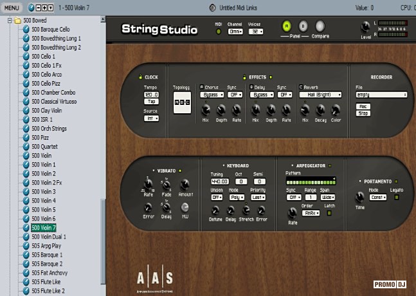The image size is (416, 296).
Task: Click the Panel A button
Action: coord(287,26)
